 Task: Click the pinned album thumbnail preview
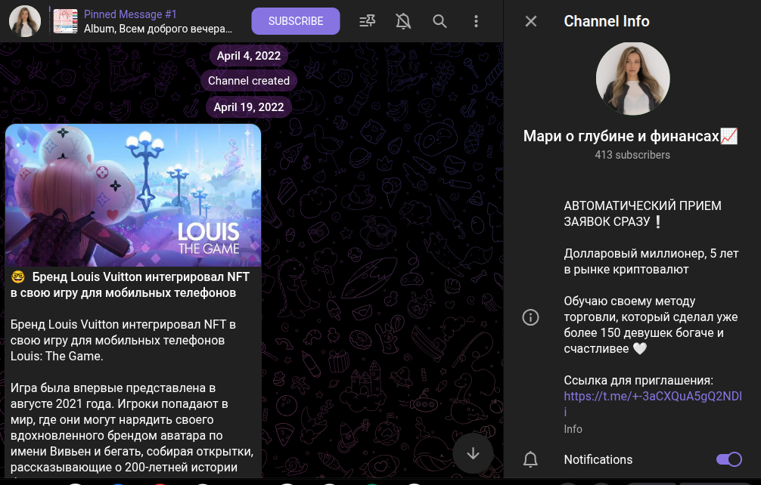click(x=66, y=21)
